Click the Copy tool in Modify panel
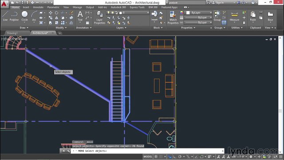Viewport: 284px width, 160px height. [51, 18]
